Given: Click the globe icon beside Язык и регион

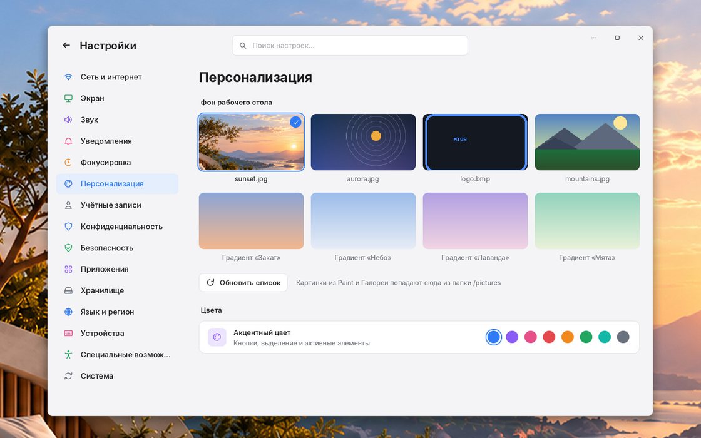Looking at the screenshot, I should (x=68, y=312).
